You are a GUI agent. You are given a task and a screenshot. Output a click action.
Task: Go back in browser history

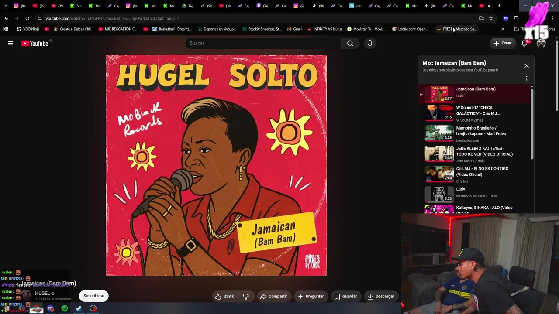click(x=6, y=18)
